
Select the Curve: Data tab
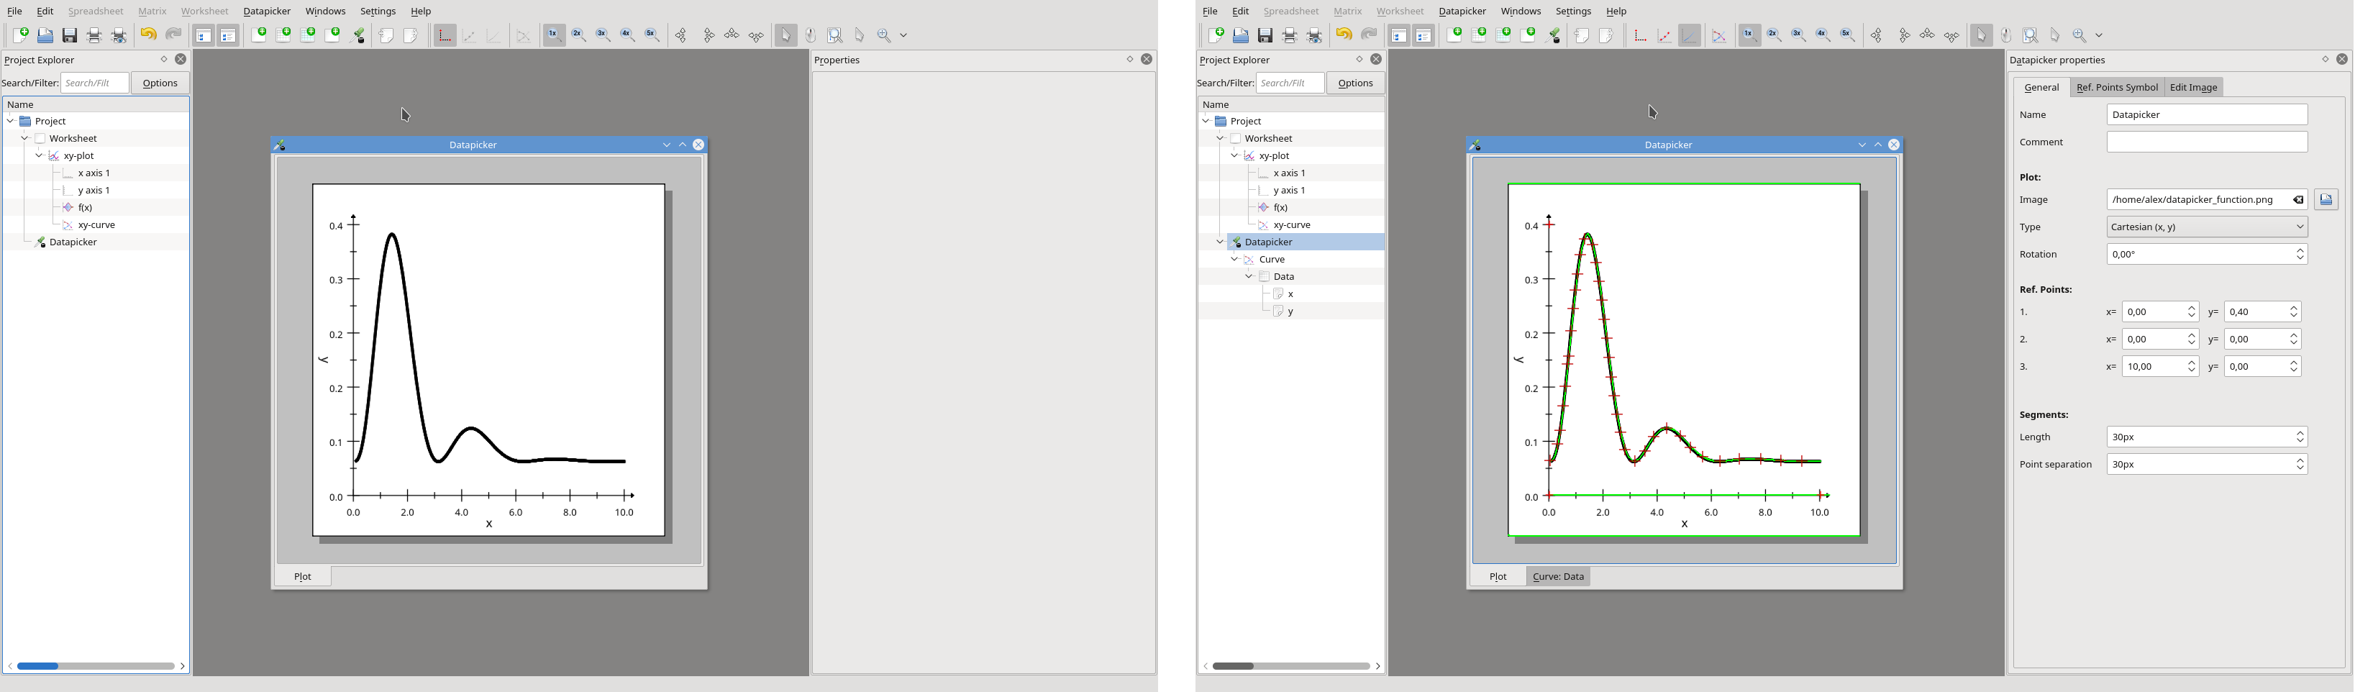click(1558, 577)
